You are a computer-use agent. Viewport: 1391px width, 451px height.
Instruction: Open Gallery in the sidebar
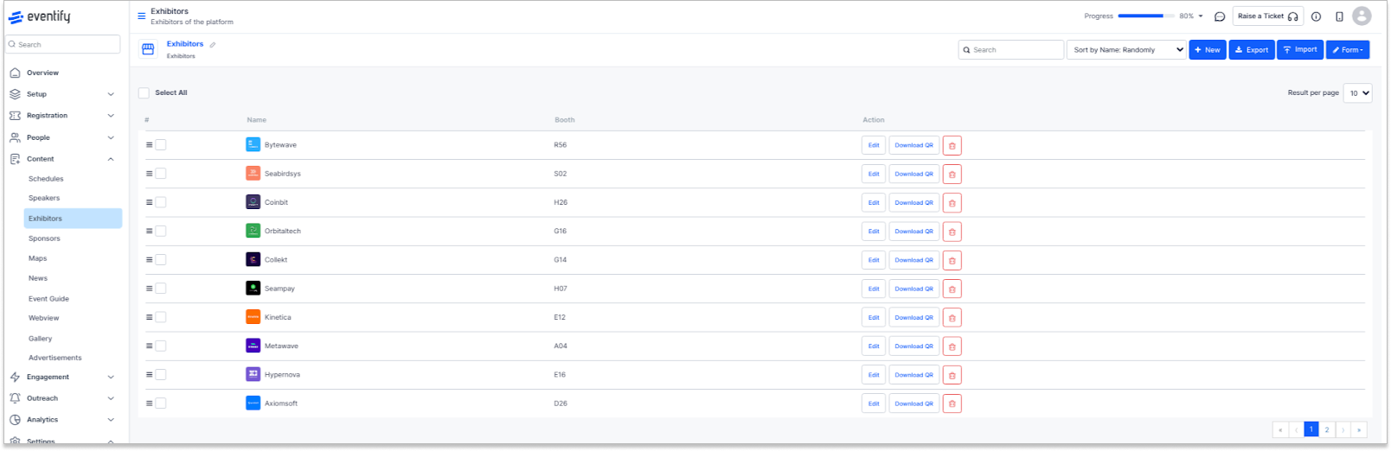coord(40,339)
